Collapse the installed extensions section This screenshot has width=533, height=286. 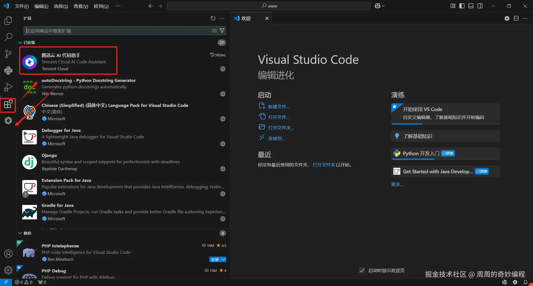20,42
